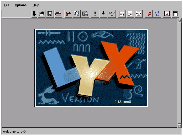Click the insert table grid icon
Image resolution: width=183 pixels, height=136 pixels.
pos(175,14)
